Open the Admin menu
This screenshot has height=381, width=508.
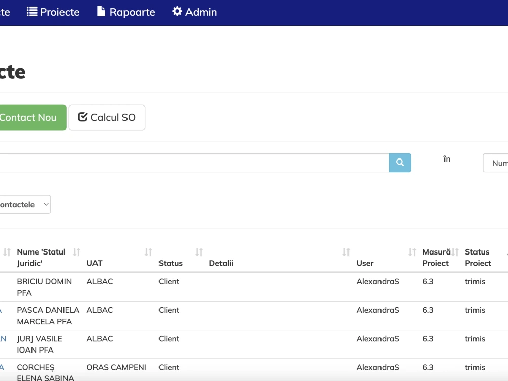195,12
